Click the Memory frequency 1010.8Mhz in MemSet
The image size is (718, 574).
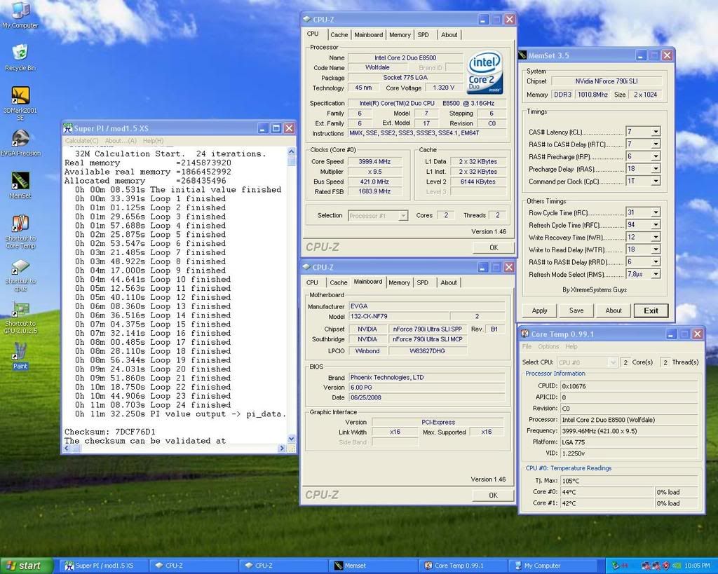point(592,95)
